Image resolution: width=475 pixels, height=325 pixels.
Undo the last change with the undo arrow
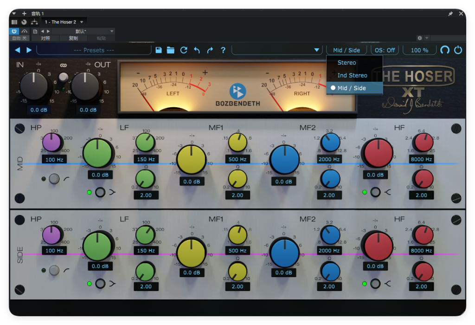click(x=197, y=50)
